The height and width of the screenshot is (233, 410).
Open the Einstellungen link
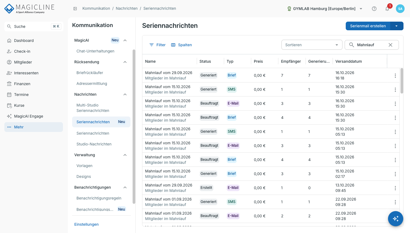coord(87,224)
